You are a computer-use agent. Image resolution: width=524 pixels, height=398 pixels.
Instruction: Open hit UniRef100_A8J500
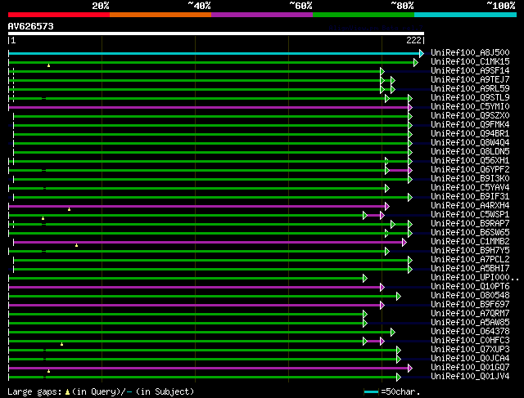pos(470,52)
